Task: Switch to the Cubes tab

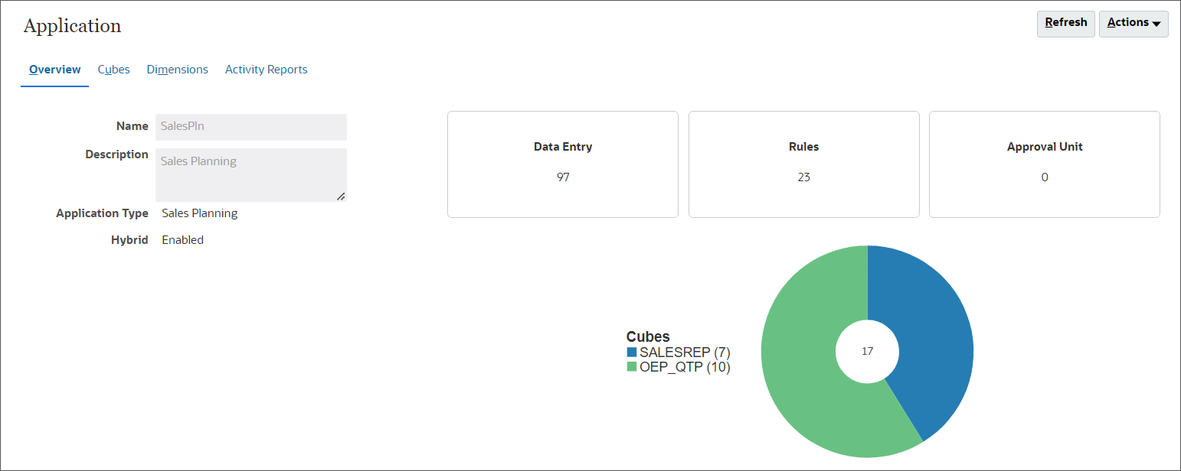Action: pos(113,69)
